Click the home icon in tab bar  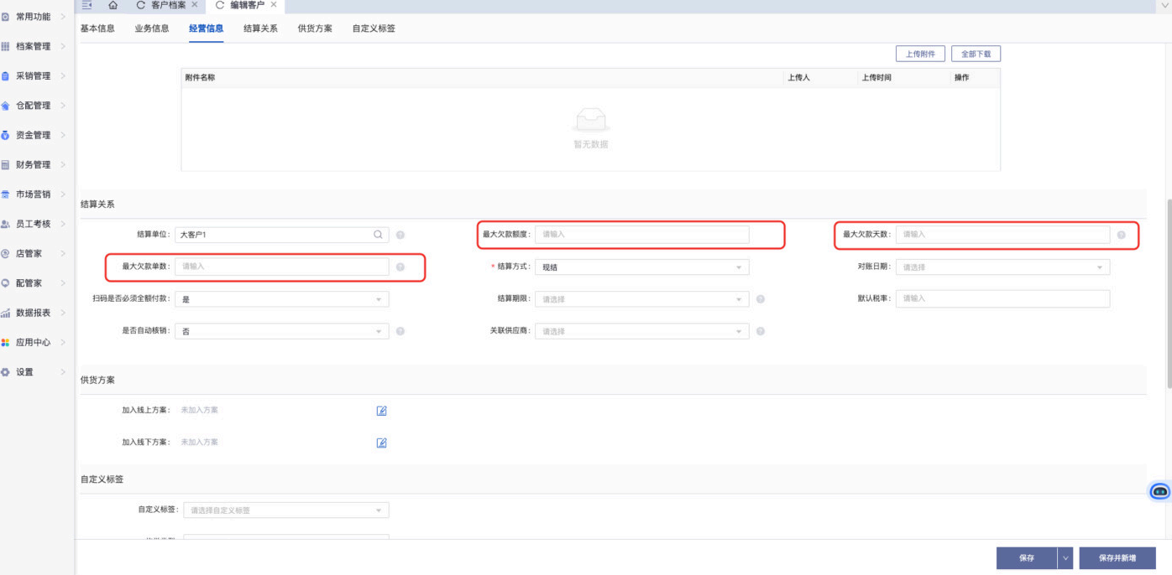click(112, 6)
